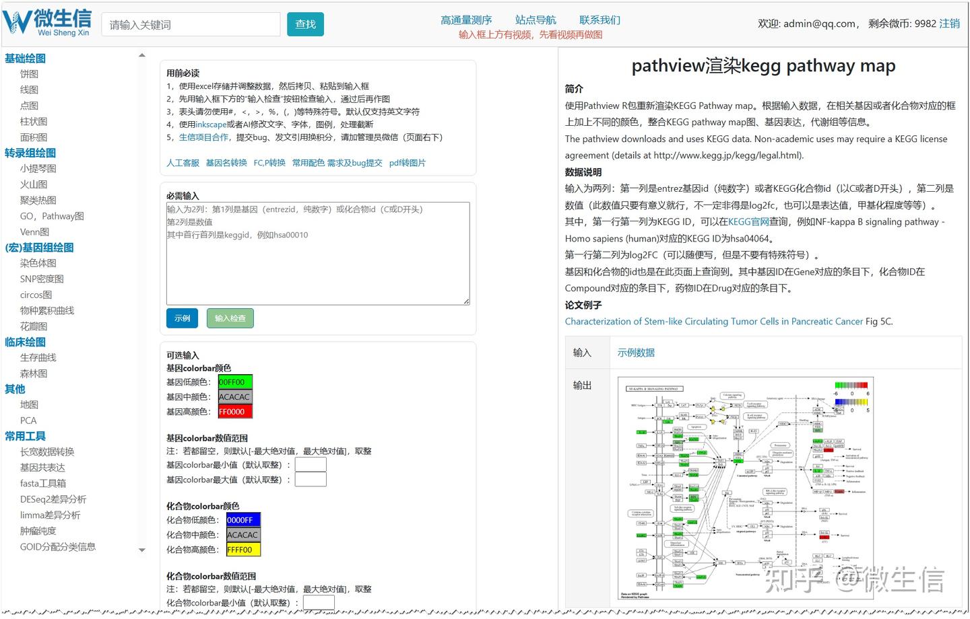Click the sidebar scroll-down arrow
The width and height of the screenshot is (970, 619).
pos(142,550)
